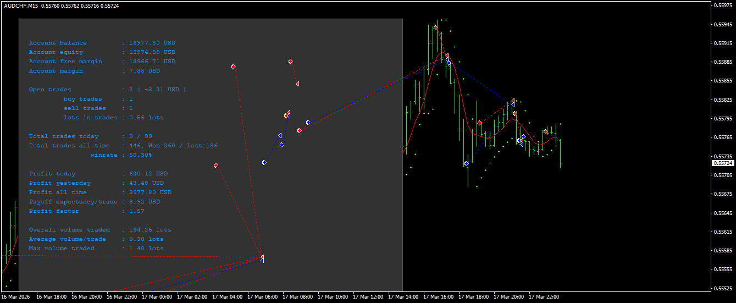Click the blue arrow starting the long blue dashed line
The height and width of the screenshot is (303, 736).
[x=308, y=122]
